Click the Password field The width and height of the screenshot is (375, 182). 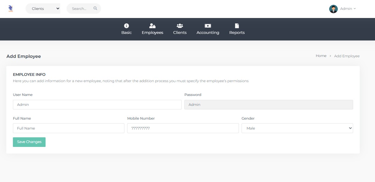[x=268, y=105]
